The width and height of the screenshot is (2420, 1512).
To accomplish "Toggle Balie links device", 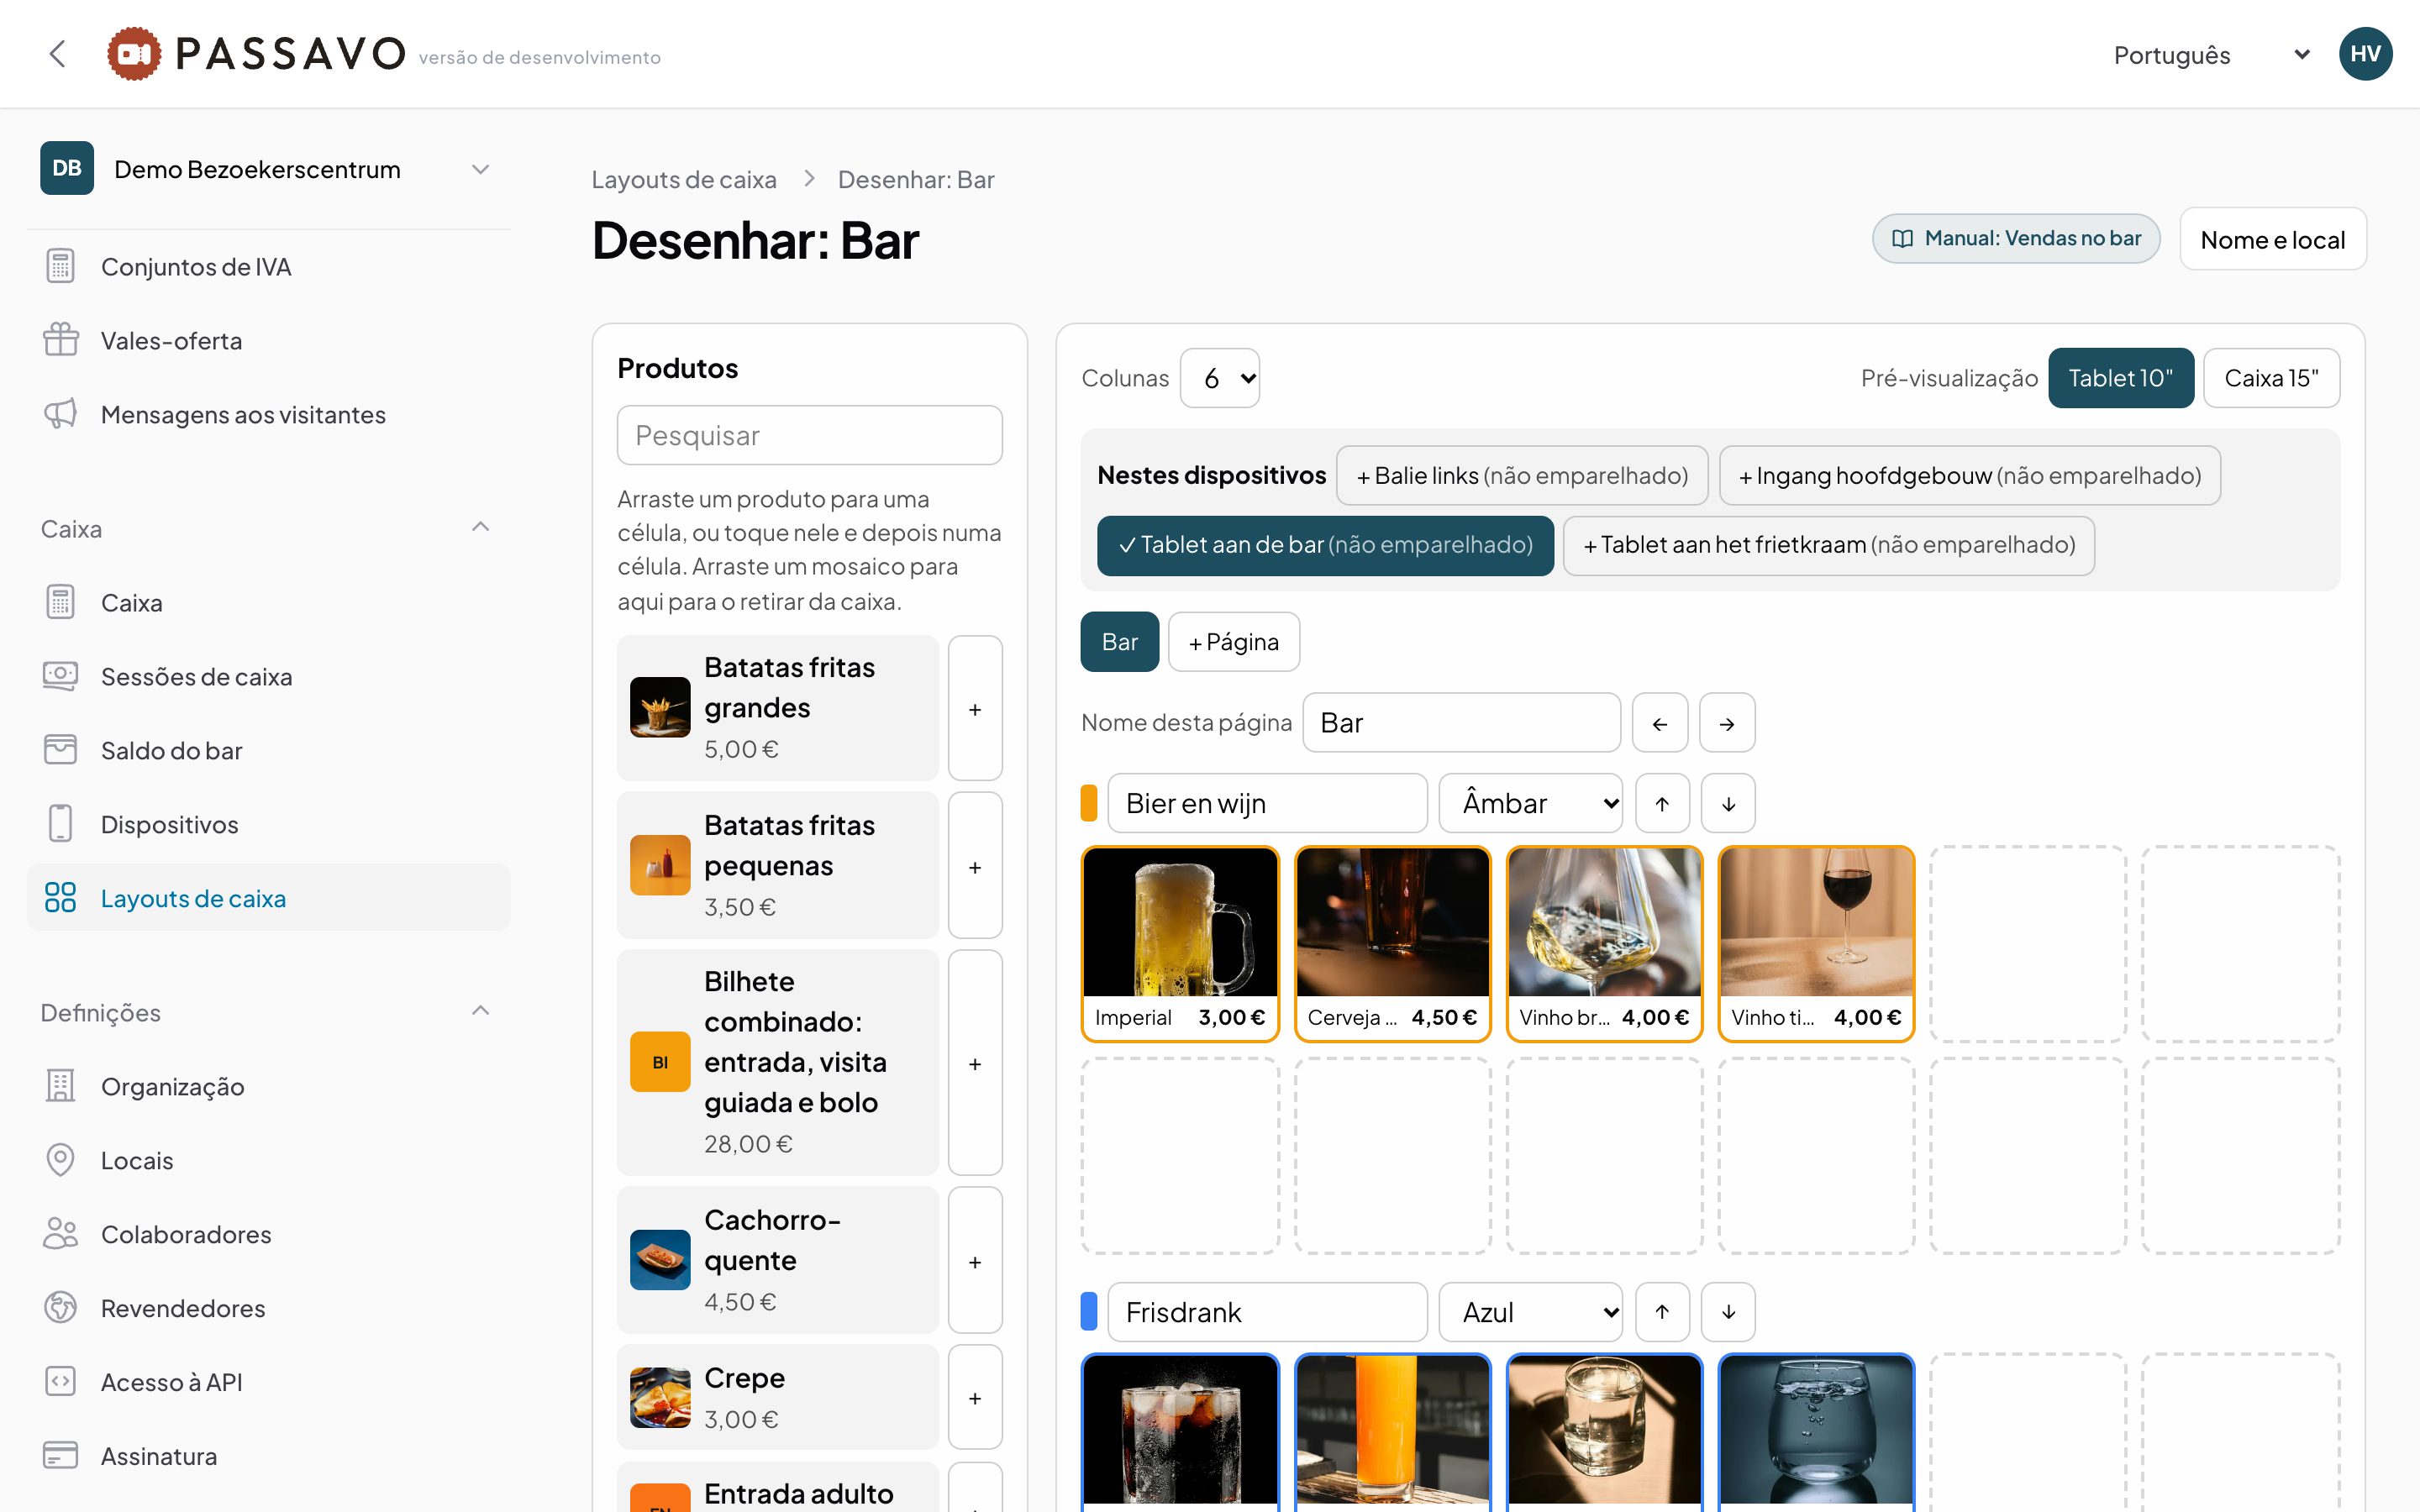I will 1522,476.
